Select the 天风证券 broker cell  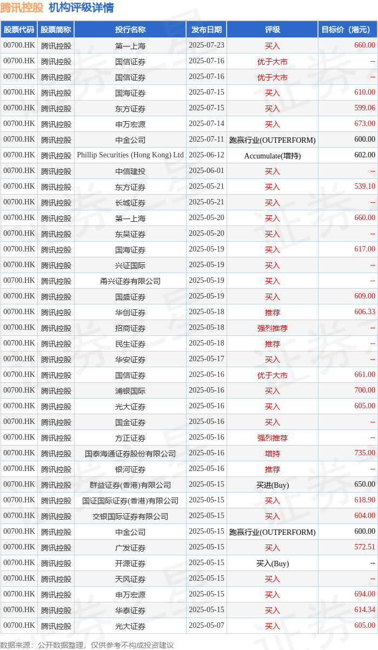pyautogui.click(x=130, y=579)
